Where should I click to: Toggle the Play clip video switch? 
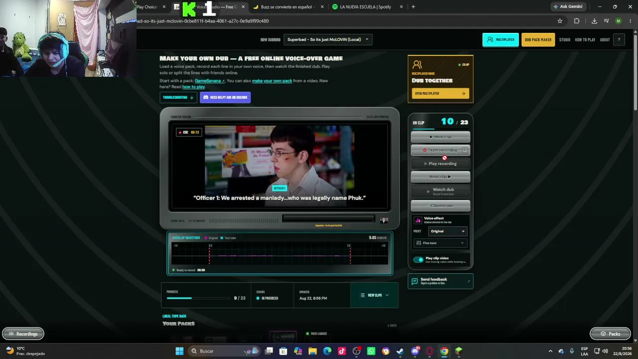coord(418,260)
